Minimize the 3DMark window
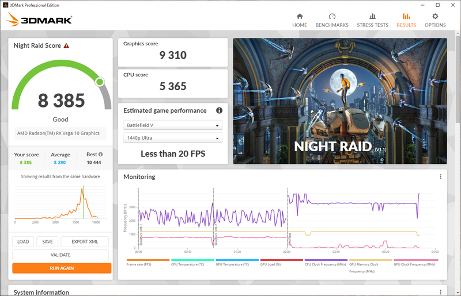The height and width of the screenshot is (296, 461). [422, 5]
